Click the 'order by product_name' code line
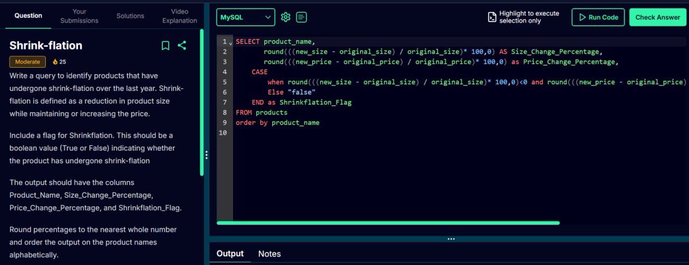The image size is (689, 265). (277, 123)
